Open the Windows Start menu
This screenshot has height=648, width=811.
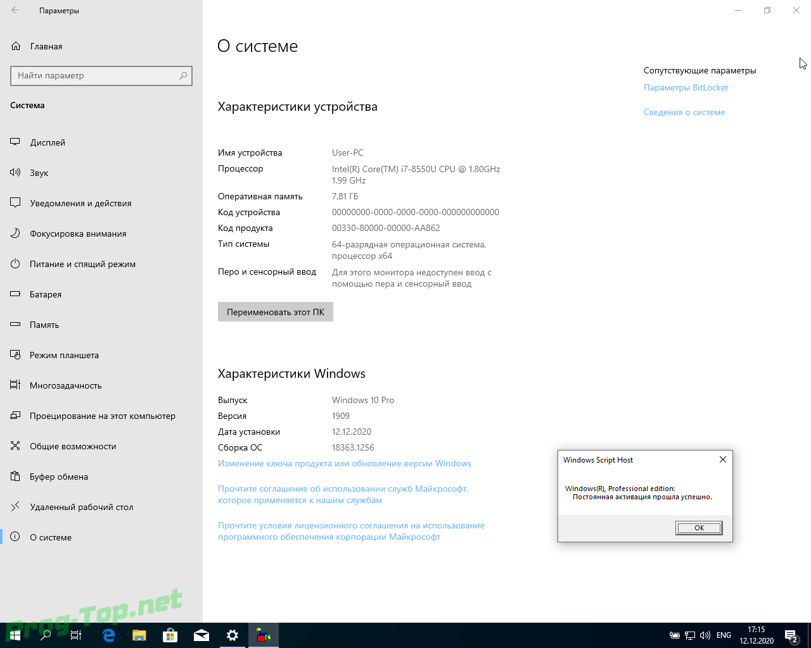(x=15, y=635)
